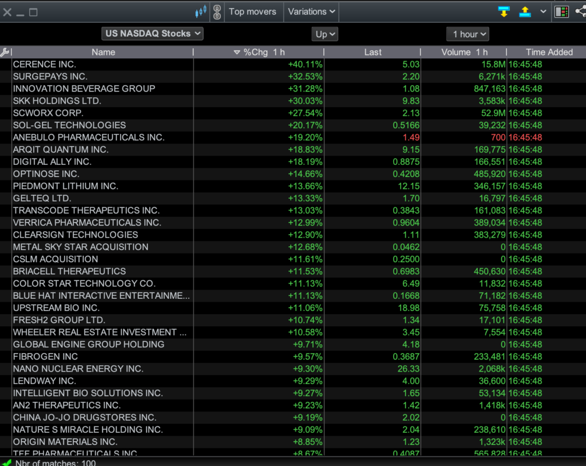Sort by the Volume 1 h column header
The image size is (586, 466).
click(x=464, y=52)
